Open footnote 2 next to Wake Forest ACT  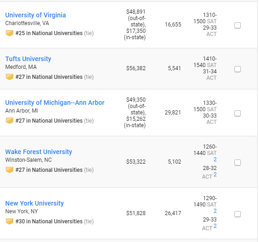215,175
